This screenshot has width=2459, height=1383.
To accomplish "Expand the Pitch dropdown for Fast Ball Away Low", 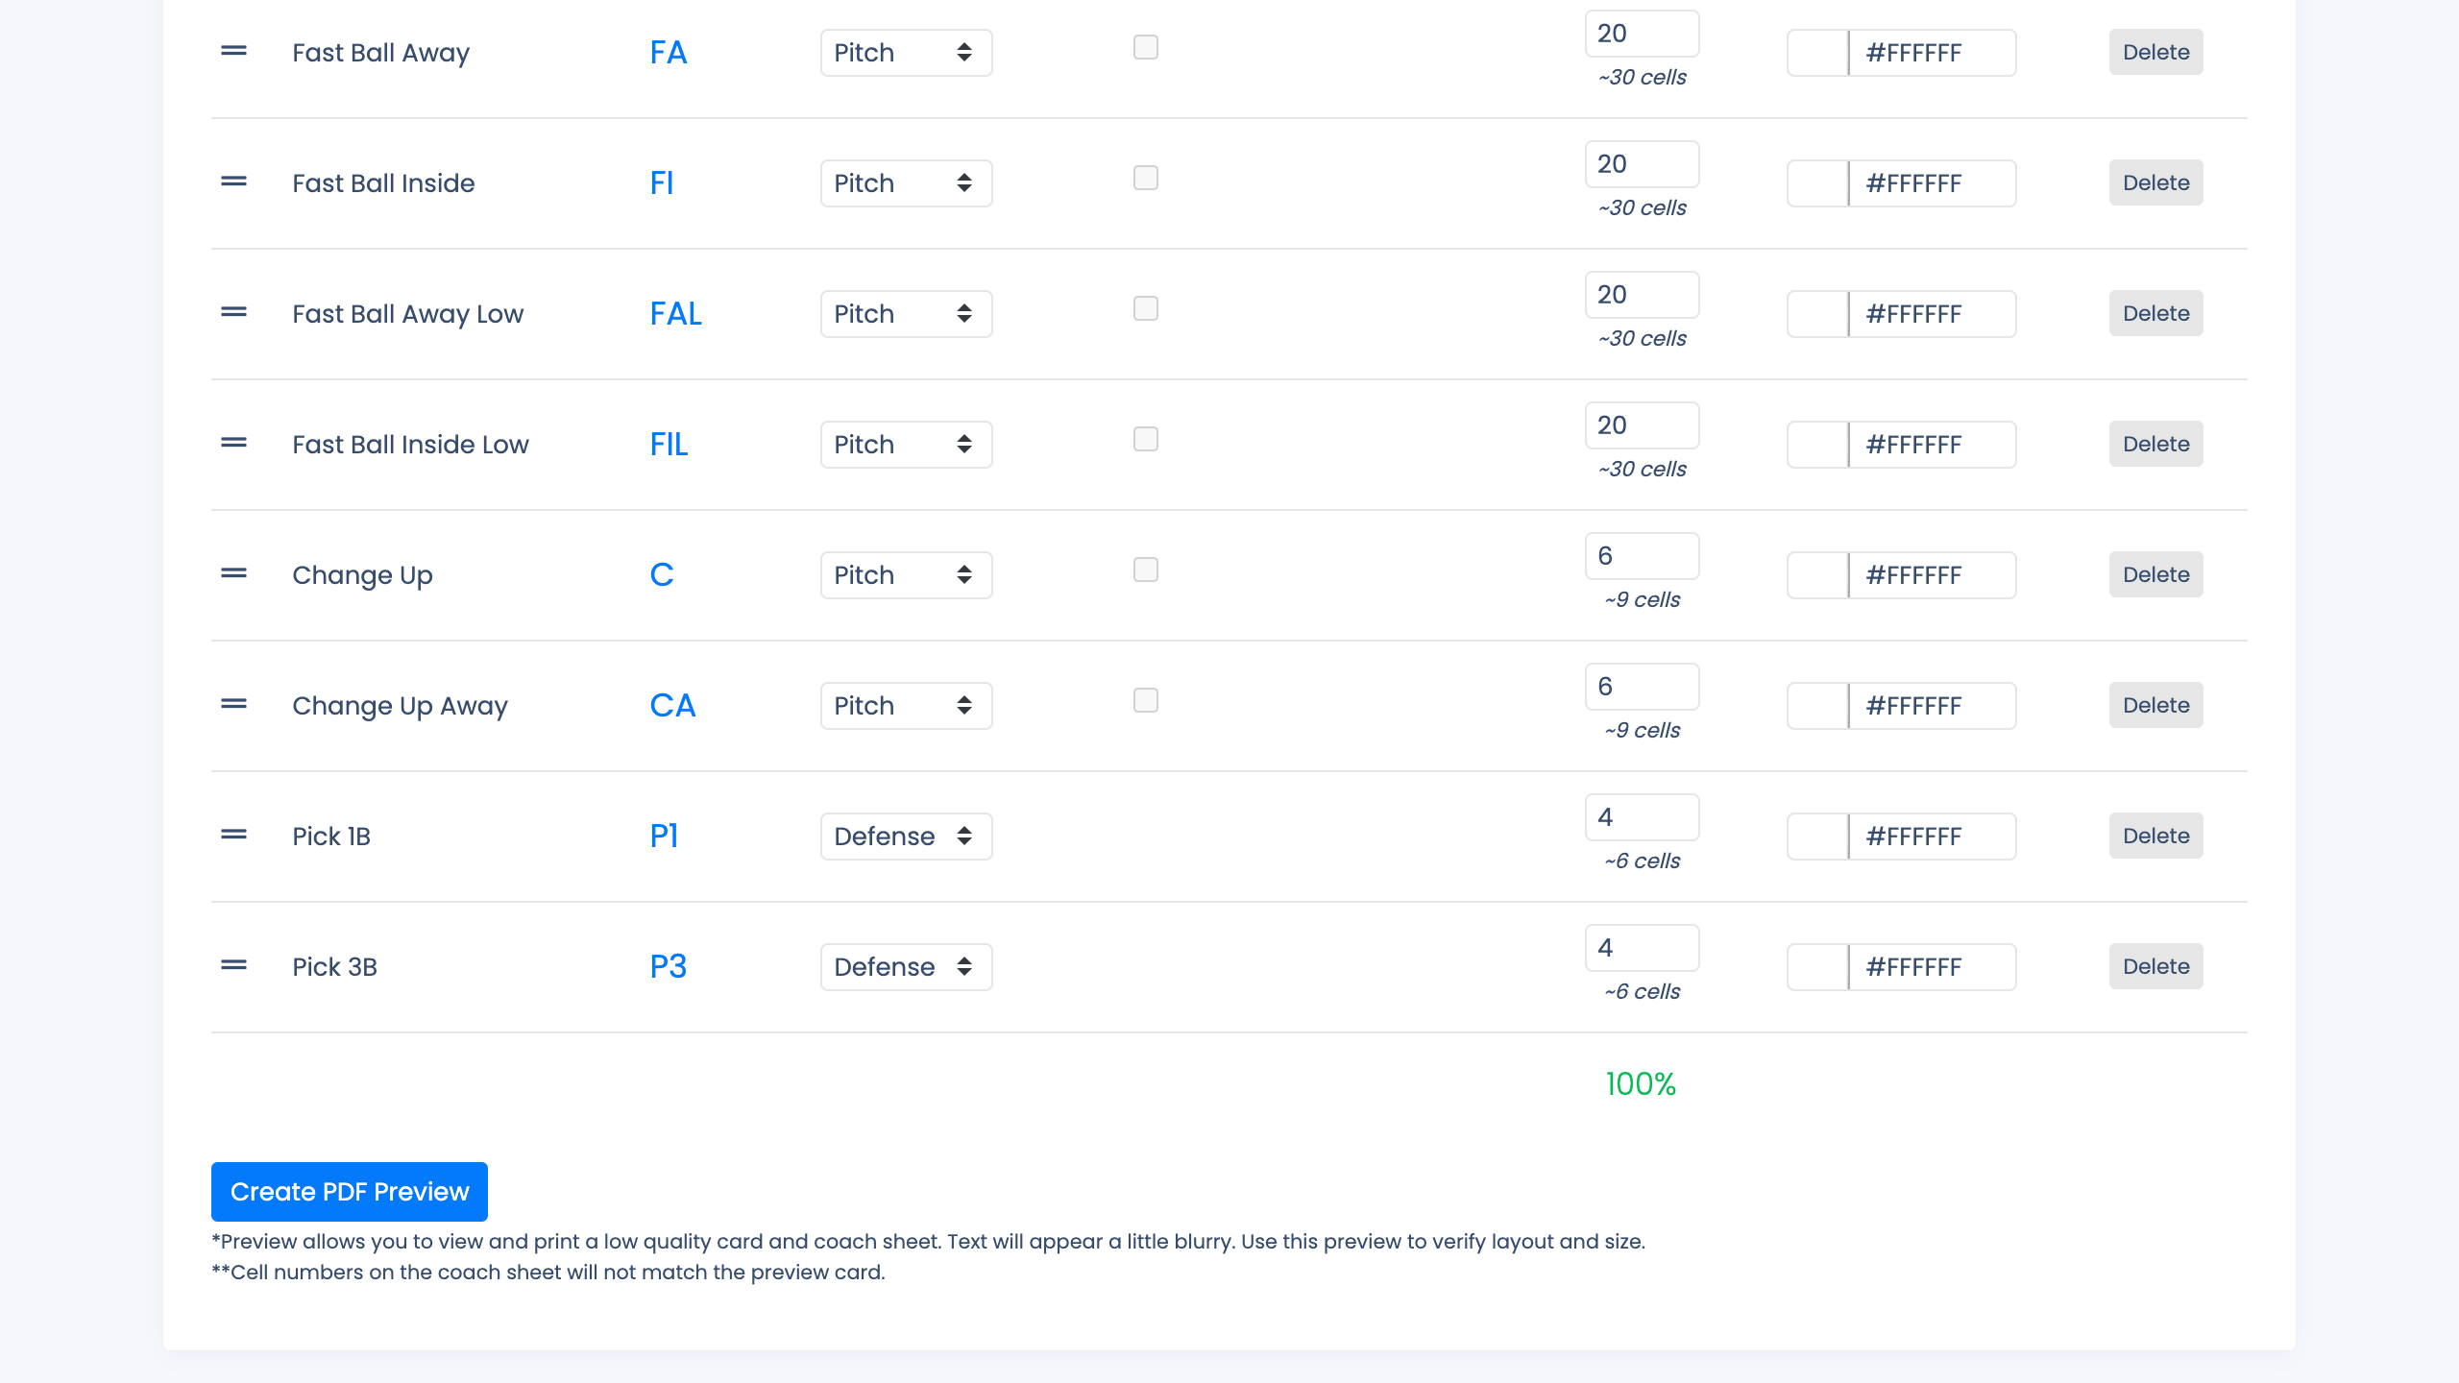I will tap(904, 312).
